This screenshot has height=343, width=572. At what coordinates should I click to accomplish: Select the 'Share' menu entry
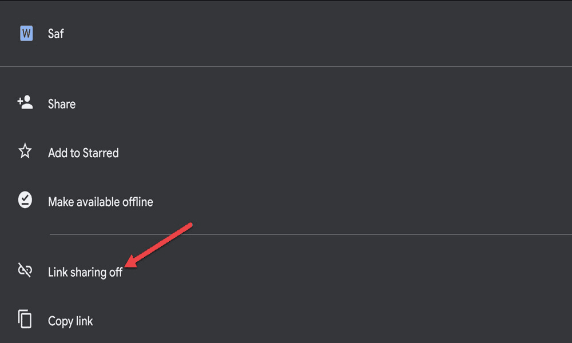[286, 104]
